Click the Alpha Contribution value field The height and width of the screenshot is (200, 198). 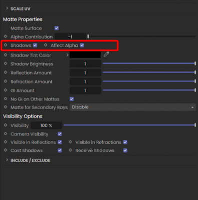click(x=70, y=36)
